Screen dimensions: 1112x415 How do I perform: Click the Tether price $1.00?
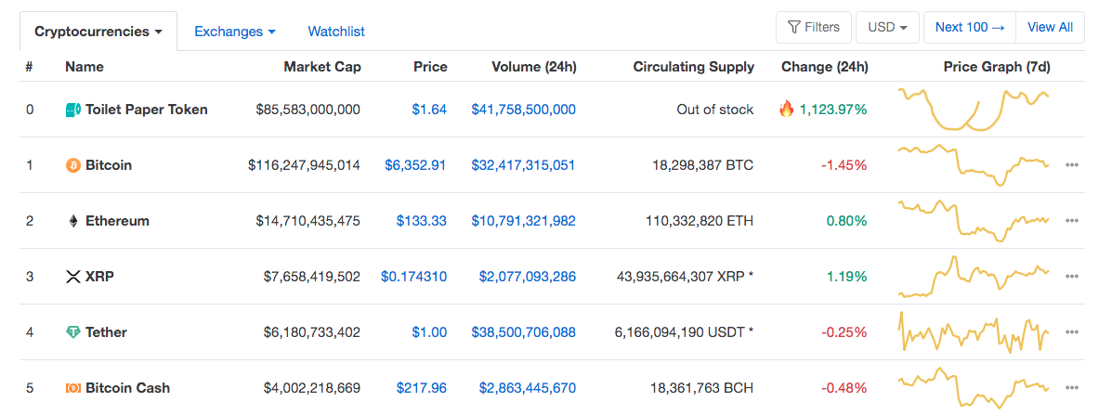click(429, 332)
